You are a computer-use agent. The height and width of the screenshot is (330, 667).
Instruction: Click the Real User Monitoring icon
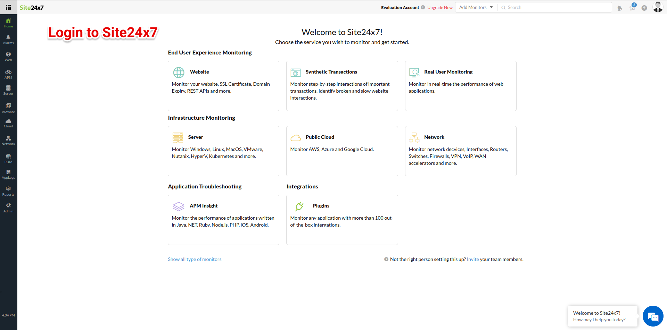(414, 73)
